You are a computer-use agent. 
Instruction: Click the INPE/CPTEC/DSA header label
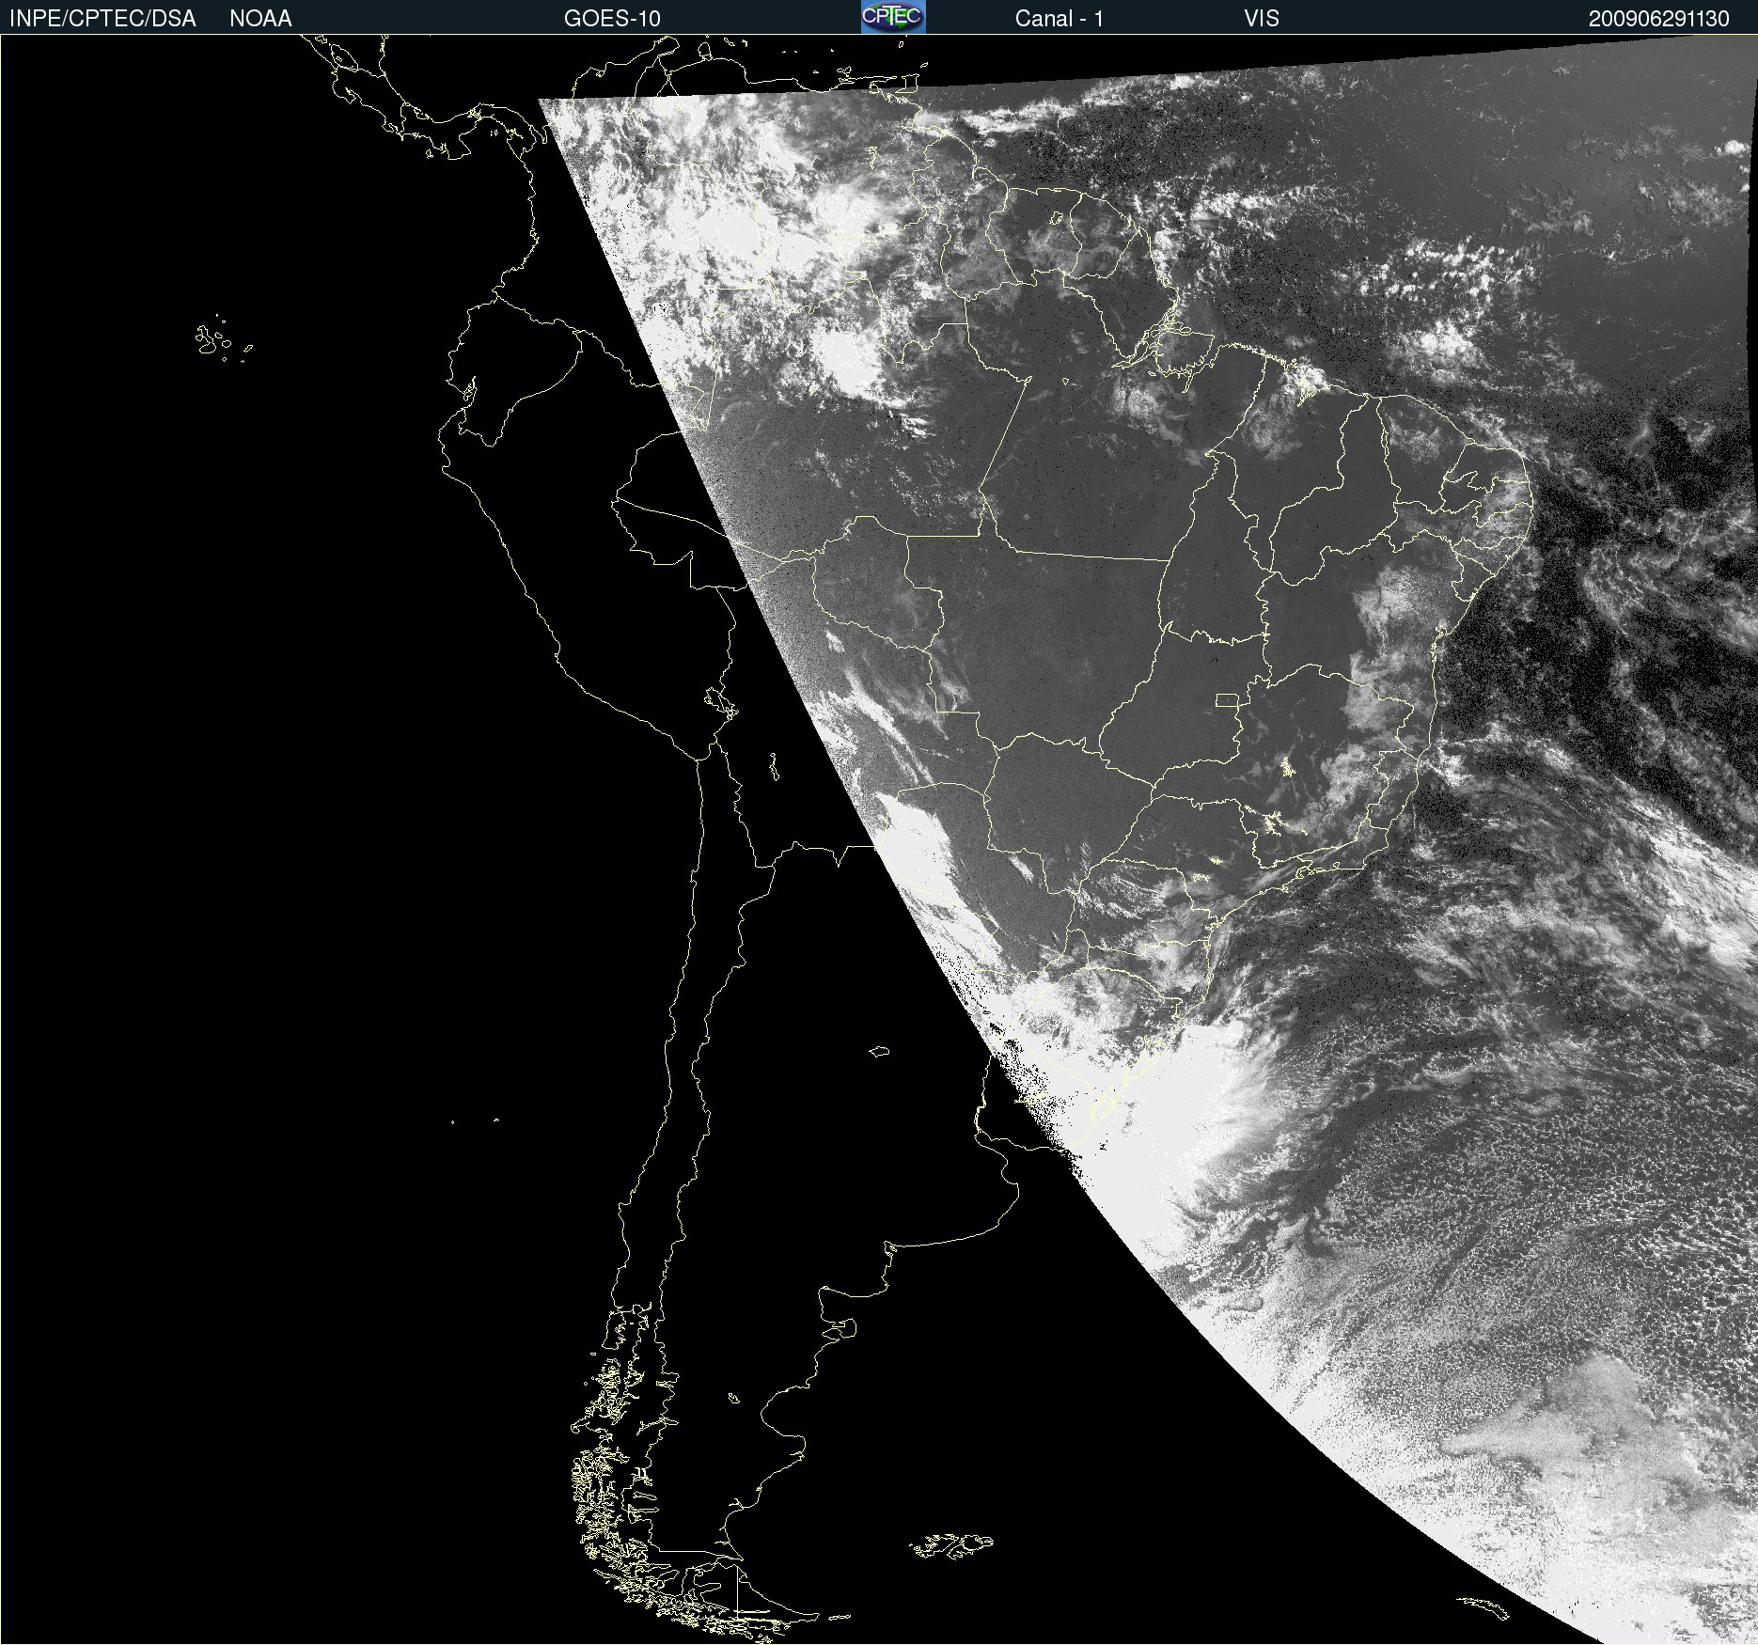click(x=102, y=19)
